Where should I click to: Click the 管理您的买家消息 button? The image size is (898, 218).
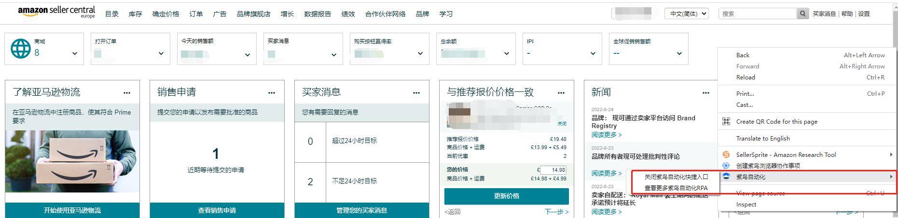(x=362, y=210)
